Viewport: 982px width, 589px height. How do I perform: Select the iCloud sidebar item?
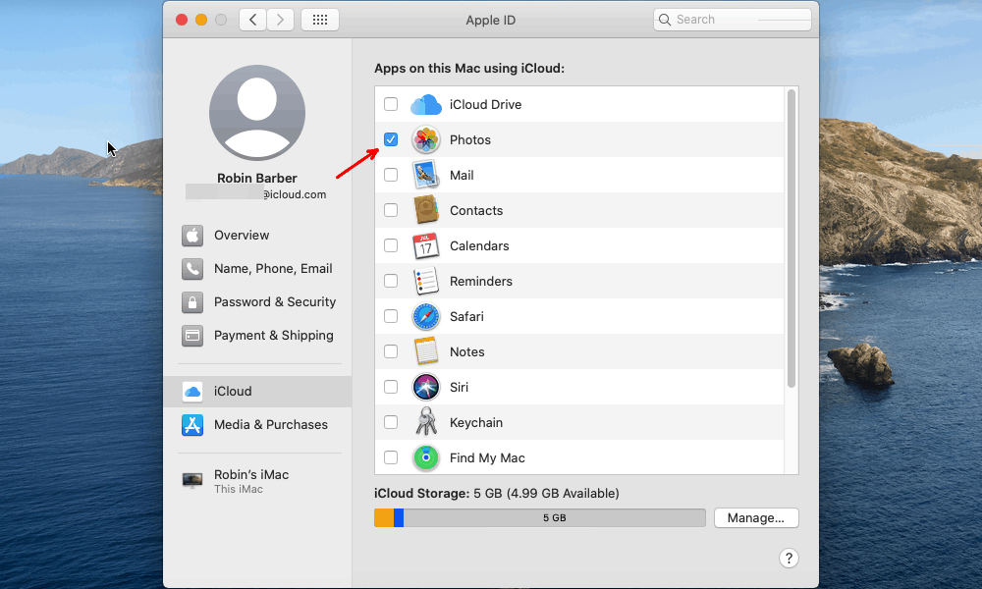[257, 392]
